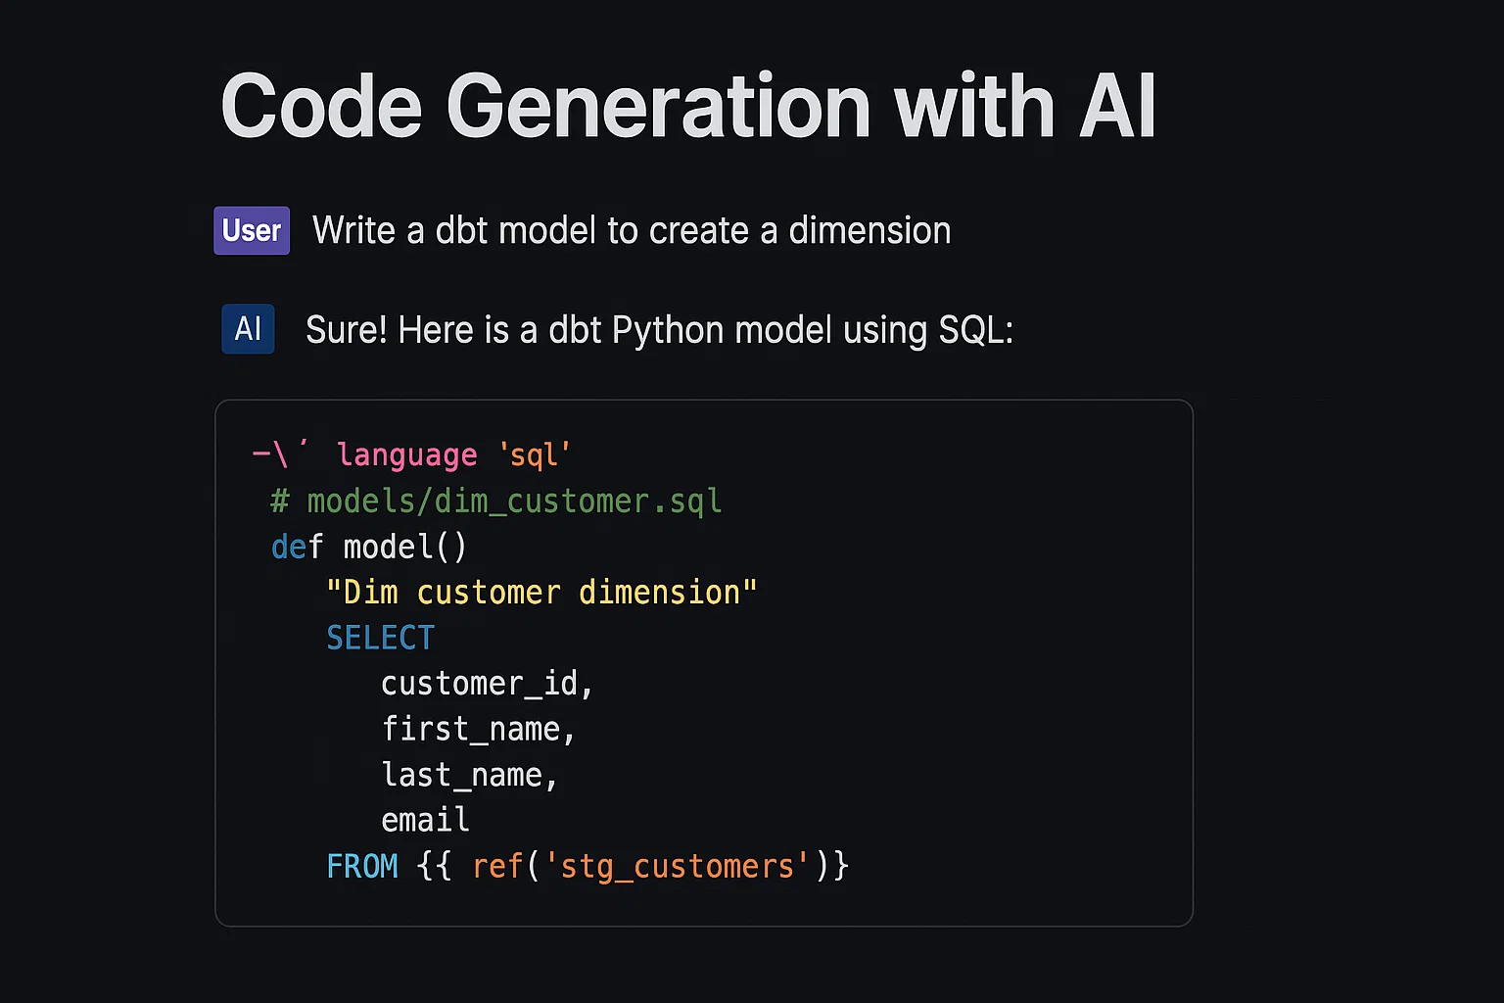The width and height of the screenshot is (1504, 1003).
Task: Click the FROM keyword in the code block
Action: (362, 866)
